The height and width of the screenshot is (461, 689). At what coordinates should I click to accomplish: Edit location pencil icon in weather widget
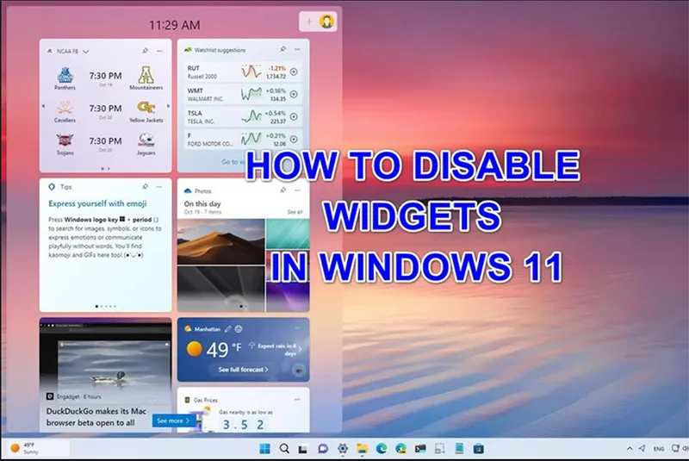(x=228, y=329)
